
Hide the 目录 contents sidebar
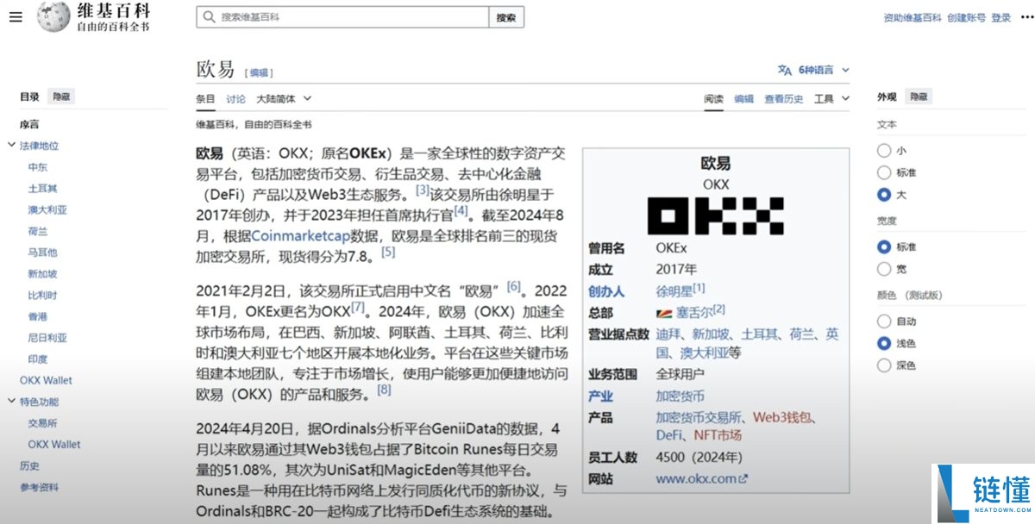pyautogui.click(x=61, y=97)
